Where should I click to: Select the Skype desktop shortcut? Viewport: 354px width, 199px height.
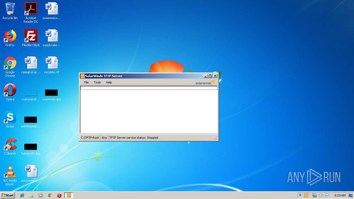click(x=10, y=119)
